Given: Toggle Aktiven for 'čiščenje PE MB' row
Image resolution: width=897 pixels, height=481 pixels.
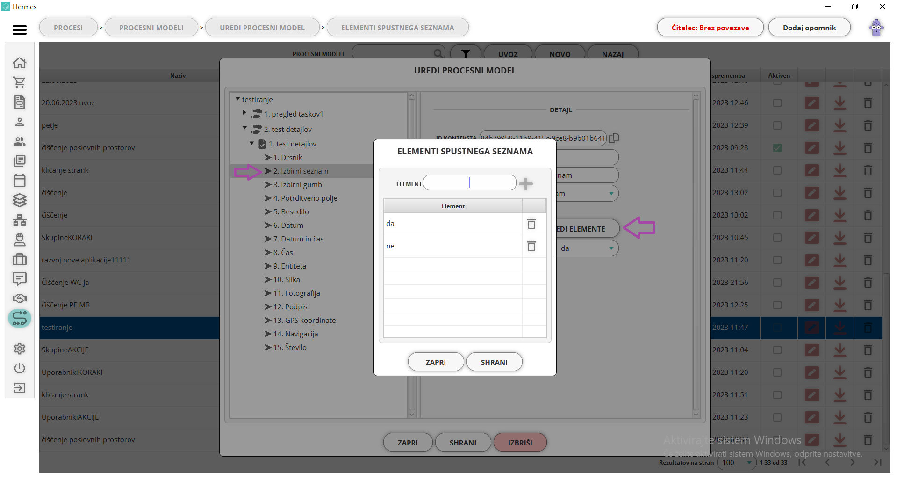Looking at the screenshot, I should pyautogui.click(x=777, y=305).
